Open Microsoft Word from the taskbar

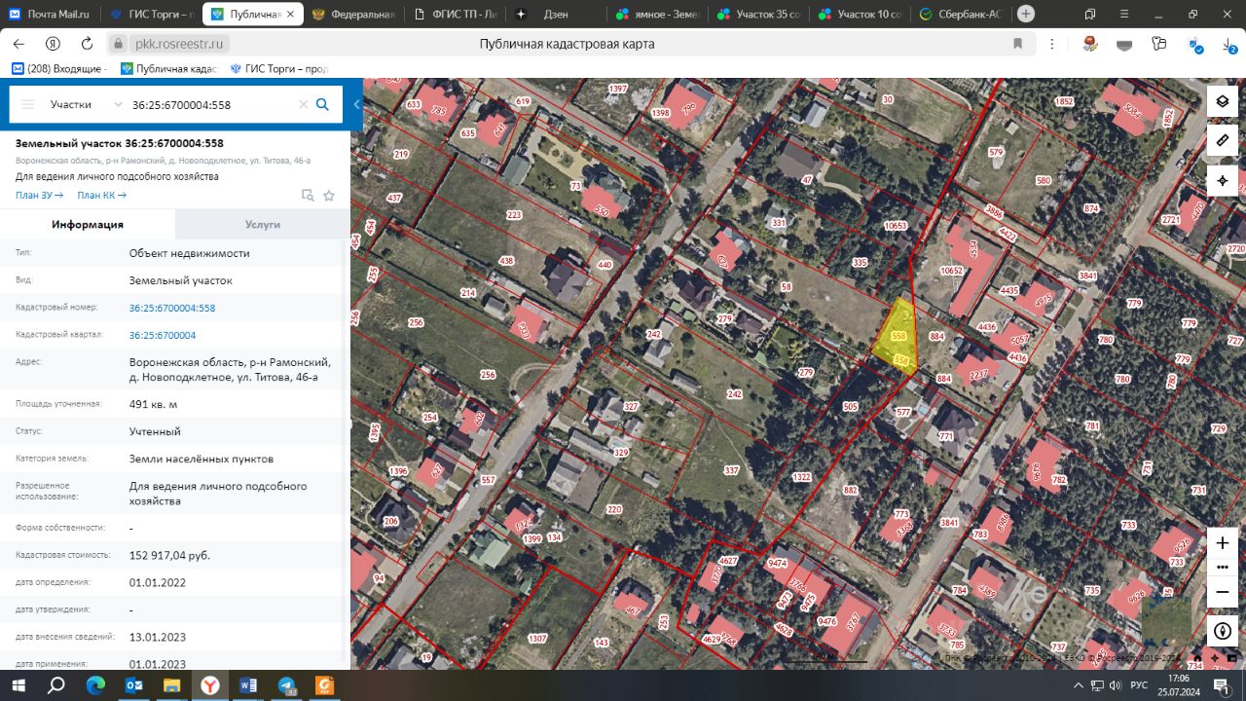pyautogui.click(x=247, y=685)
